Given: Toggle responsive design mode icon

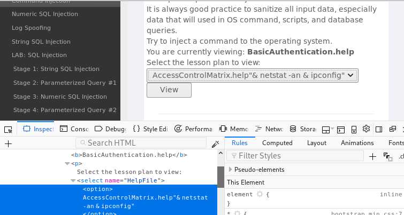Looking at the screenshot, I should pyautogui.click(x=354, y=130).
